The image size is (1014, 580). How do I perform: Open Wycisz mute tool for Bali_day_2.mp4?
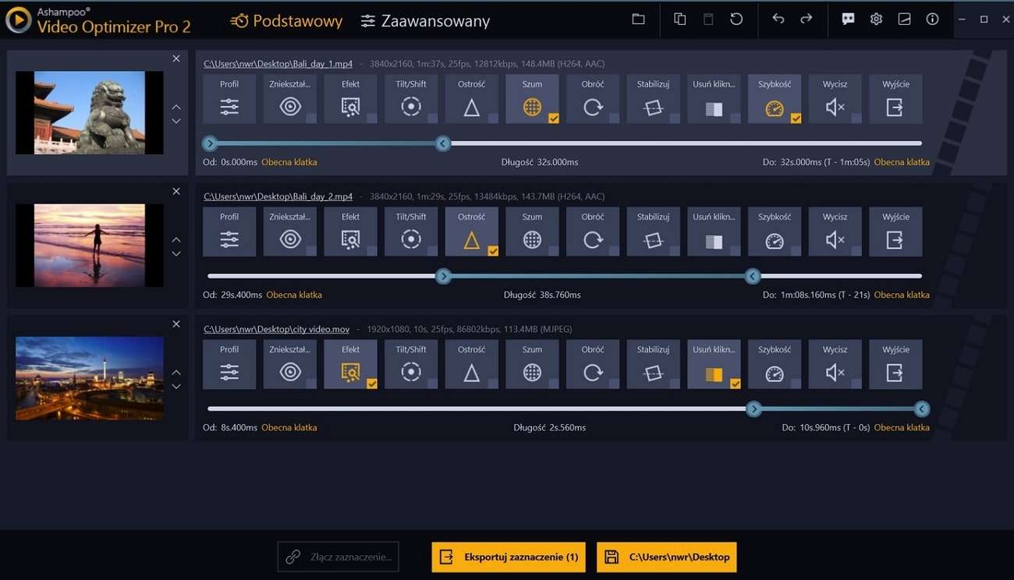[835, 232]
